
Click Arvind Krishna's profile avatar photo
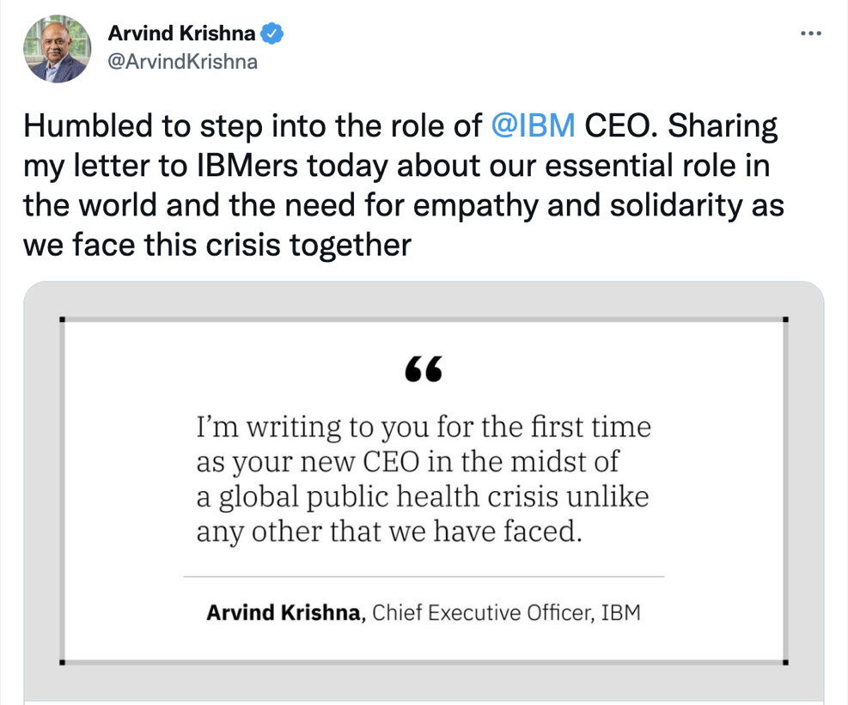(57, 48)
